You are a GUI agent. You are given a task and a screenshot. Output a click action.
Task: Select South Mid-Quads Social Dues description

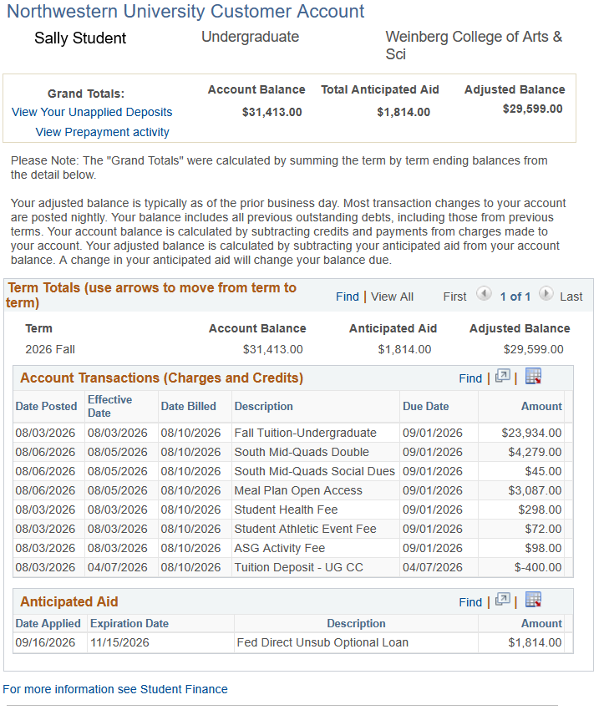coord(315,471)
